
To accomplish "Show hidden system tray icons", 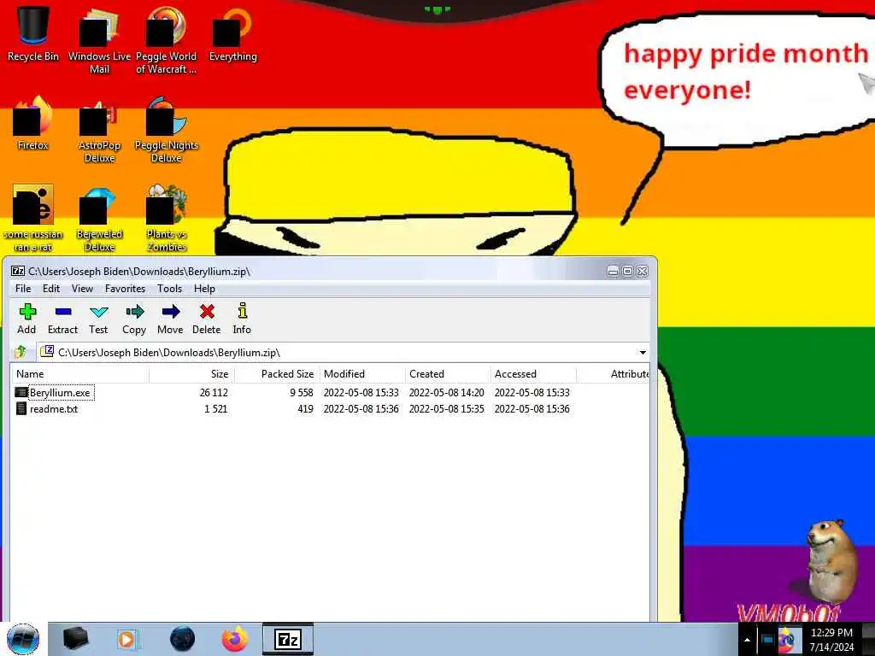I will tap(747, 640).
